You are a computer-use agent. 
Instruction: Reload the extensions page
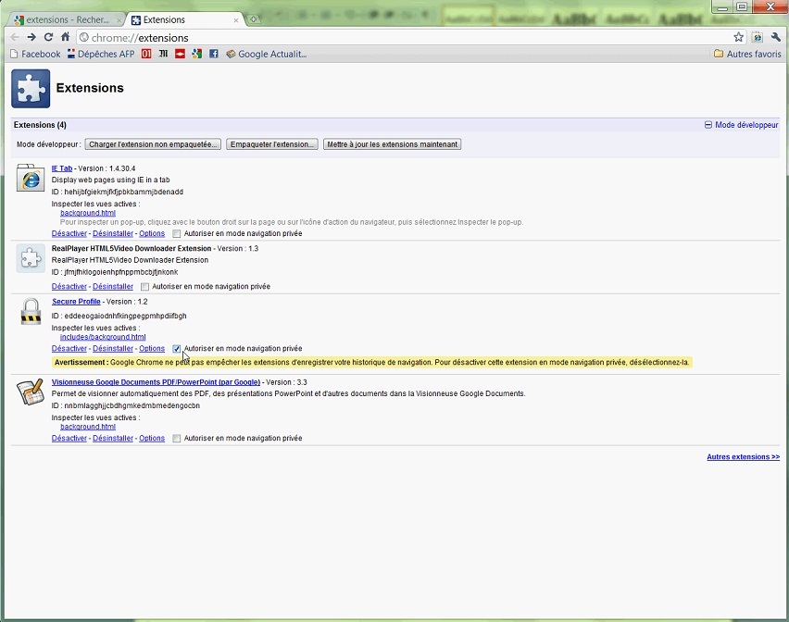(x=48, y=37)
